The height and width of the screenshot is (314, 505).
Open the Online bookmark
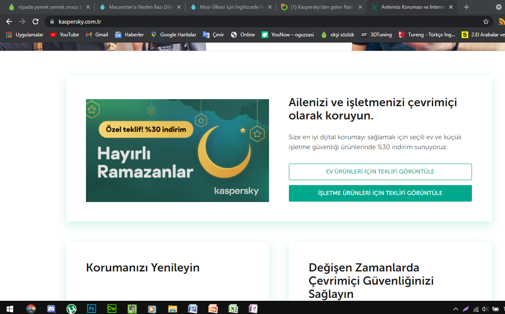pos(243,35)
